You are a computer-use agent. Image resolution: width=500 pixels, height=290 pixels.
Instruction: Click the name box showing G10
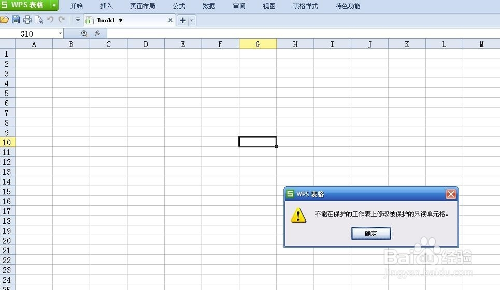pyautogui.click(x=28, y=34)
